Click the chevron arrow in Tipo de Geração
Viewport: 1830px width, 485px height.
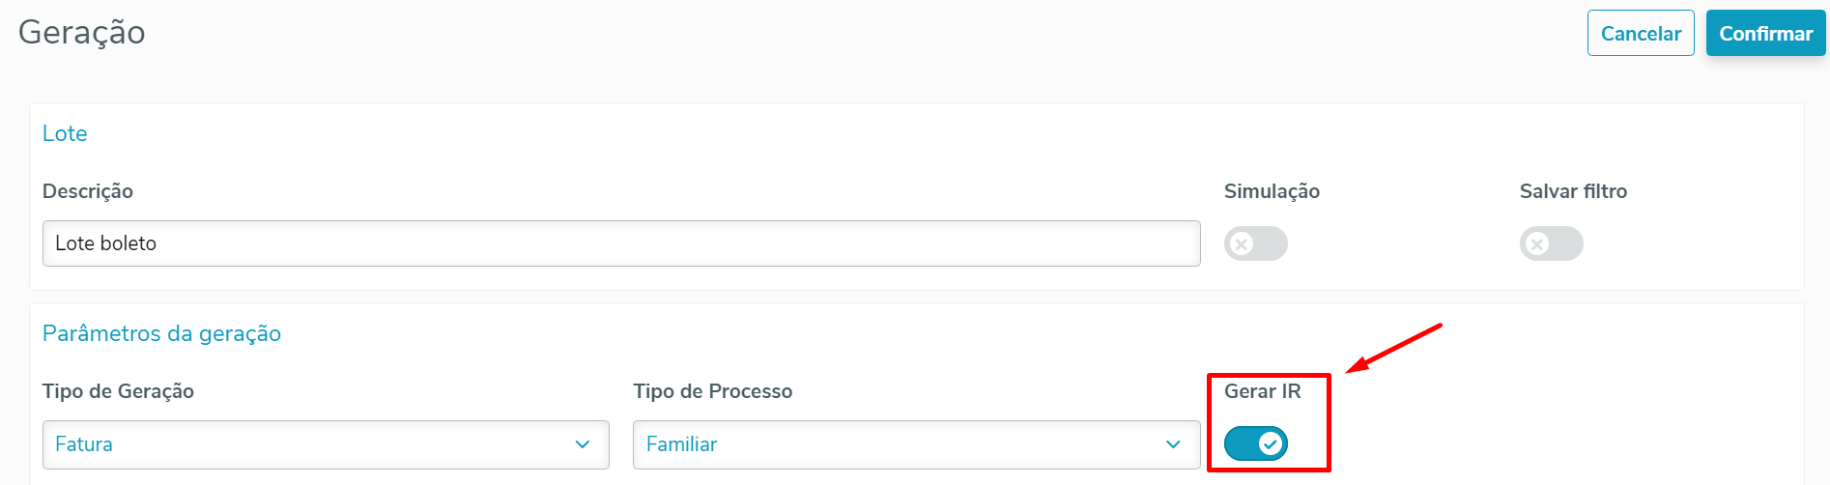coord(583,444)
